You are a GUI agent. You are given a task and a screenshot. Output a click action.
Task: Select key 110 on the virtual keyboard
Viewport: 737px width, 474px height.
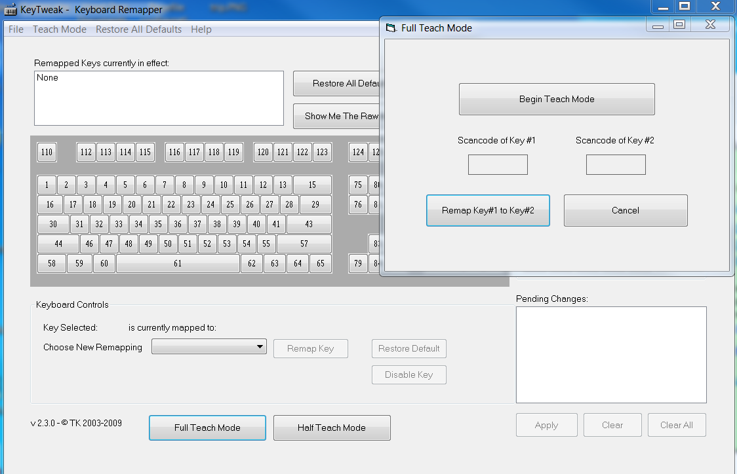[x=47, y=153]
